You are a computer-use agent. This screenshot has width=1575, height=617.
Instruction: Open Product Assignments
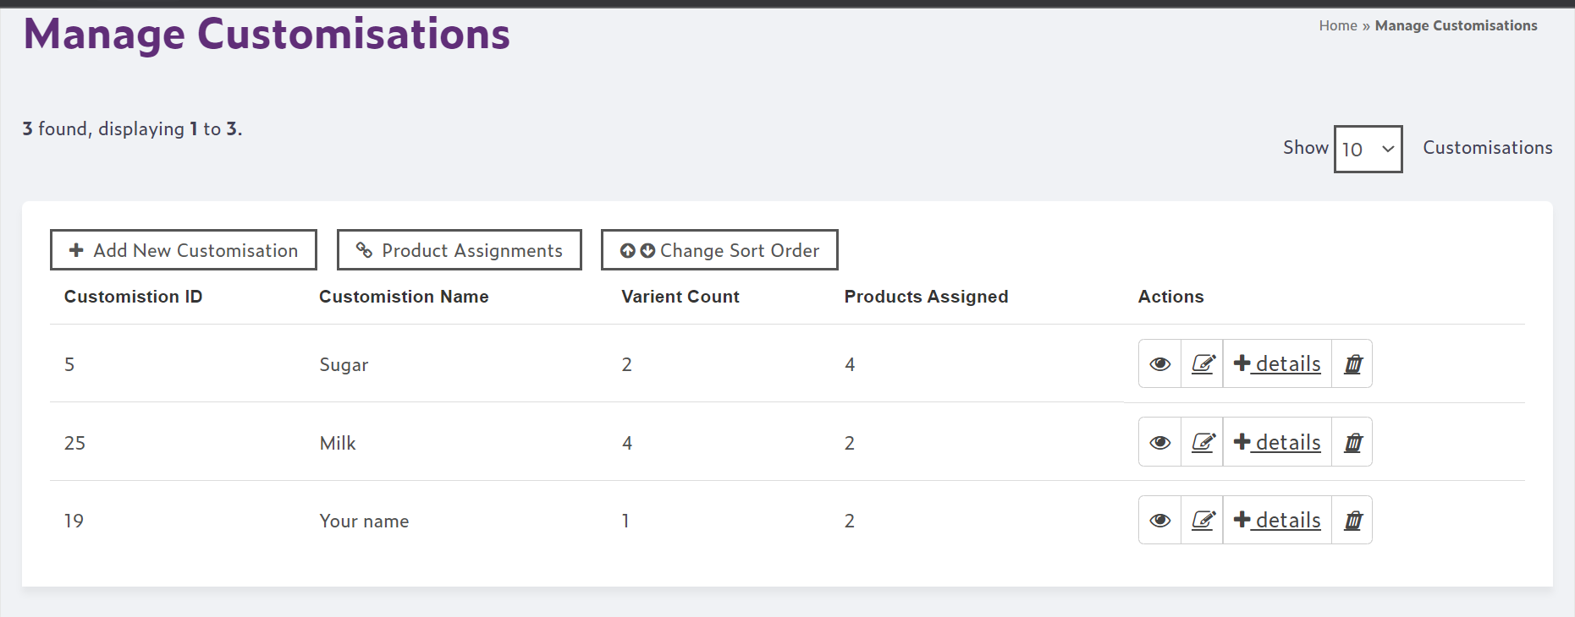coord(460,250)
